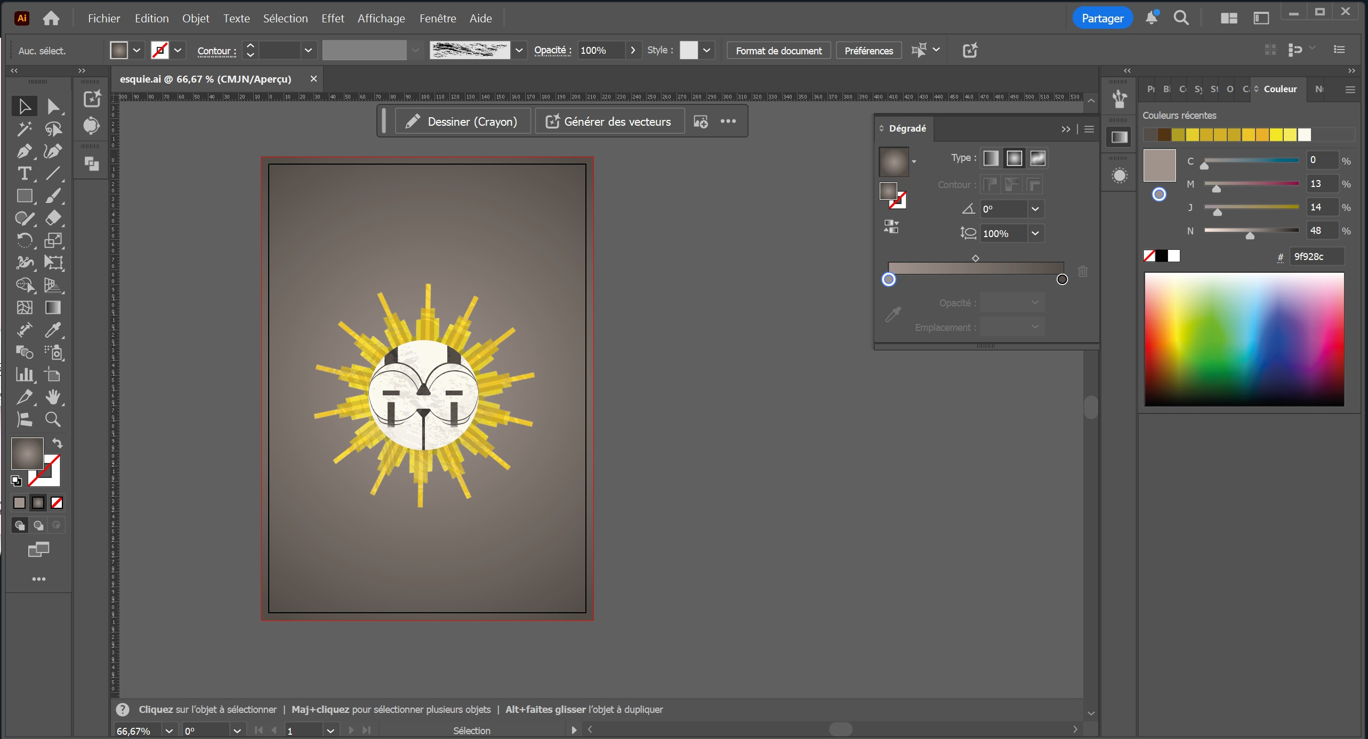
Task: Choose the linear gradient type
Action: (991, 158)
